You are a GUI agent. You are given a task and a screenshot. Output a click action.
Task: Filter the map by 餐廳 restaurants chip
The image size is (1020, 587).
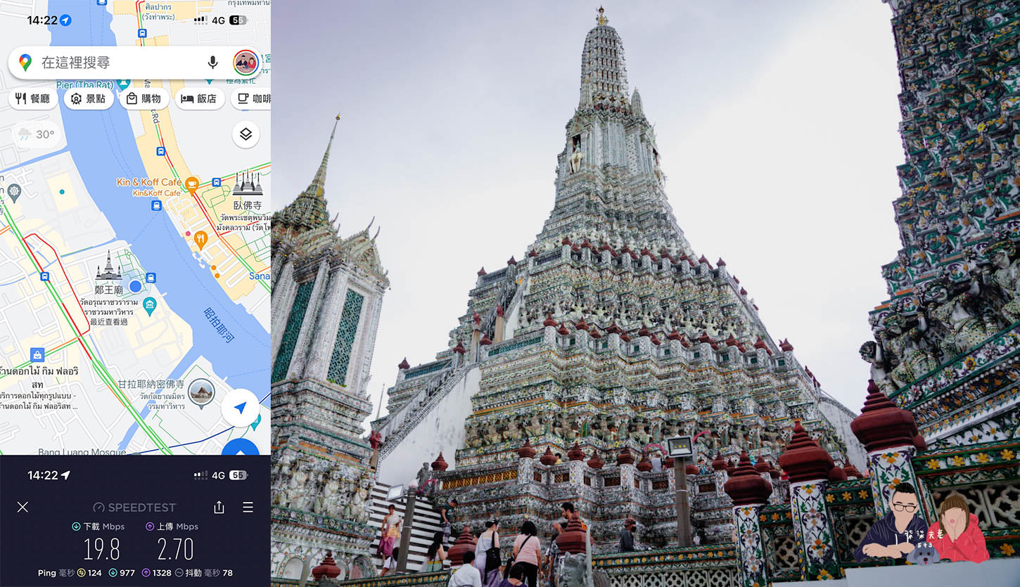pos(33,98)
